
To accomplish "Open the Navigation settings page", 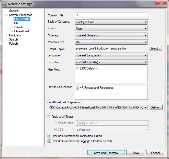I will [x=16, y=35].
